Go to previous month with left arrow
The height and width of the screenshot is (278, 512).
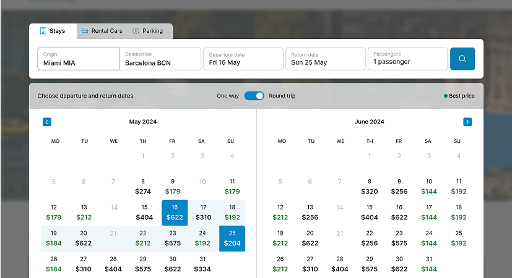pyautogui.click(x=47, y=122)
